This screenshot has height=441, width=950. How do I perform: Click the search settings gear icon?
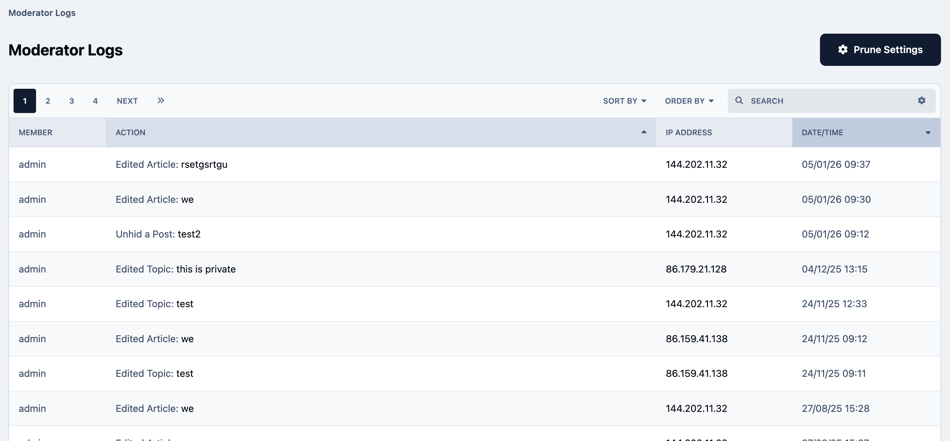921,100
